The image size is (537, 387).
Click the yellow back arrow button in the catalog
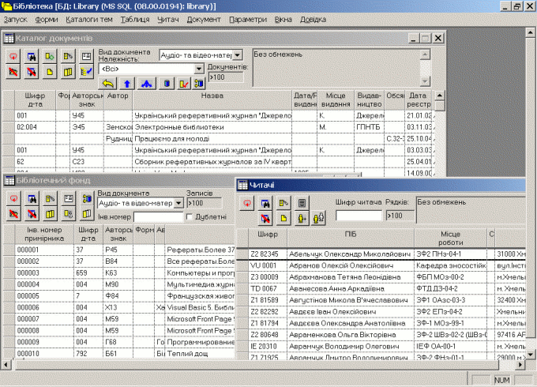point(108,84)
